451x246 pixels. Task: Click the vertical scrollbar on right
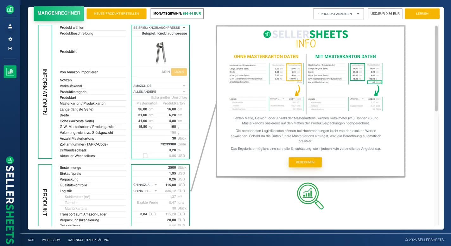click(436, 68)
